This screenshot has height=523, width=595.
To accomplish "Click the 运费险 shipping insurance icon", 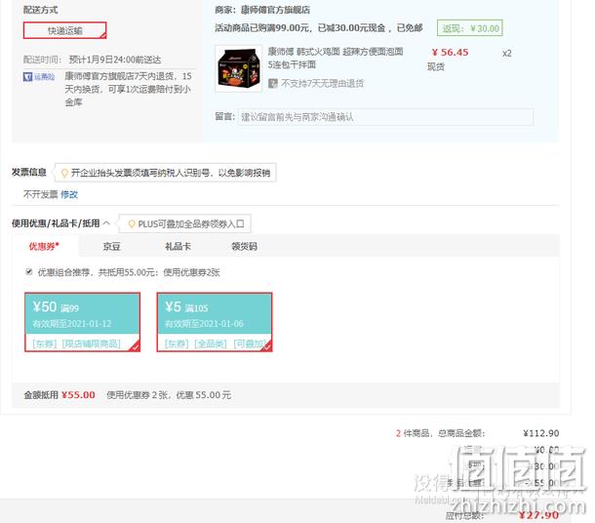I will click(x=39, y=77).
